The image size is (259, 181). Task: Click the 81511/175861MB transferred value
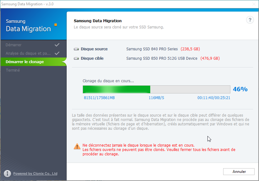pyautogui.click(x=99, y=98)
